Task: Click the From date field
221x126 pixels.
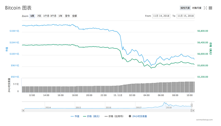Action: click(x=162, y=16)
